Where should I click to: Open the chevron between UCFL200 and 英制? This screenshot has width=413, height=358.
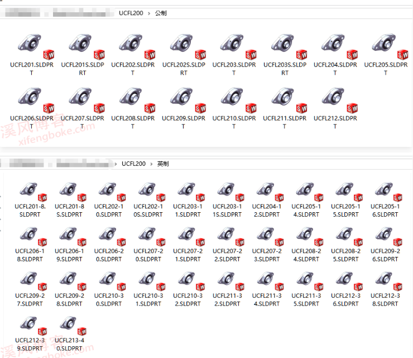point(151,164)
